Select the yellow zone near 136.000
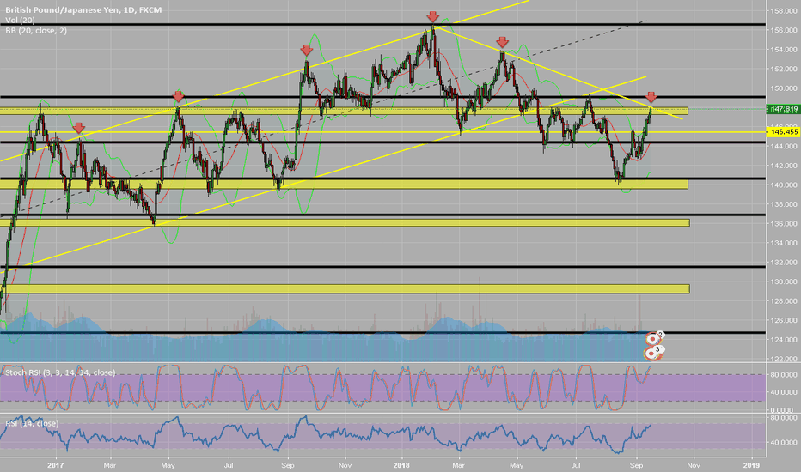Screen dimensions: 801x472 345,223
